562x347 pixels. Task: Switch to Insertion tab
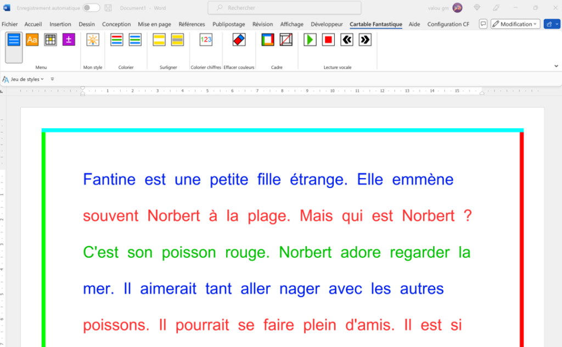(x=60, y=24)
